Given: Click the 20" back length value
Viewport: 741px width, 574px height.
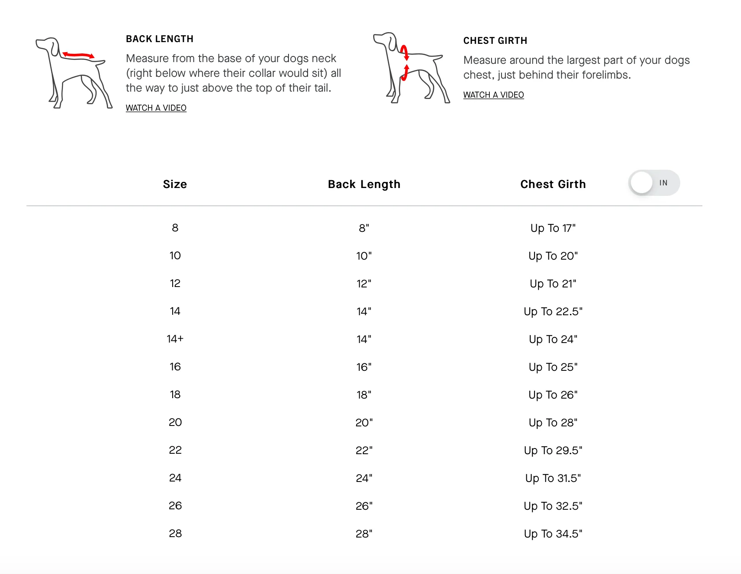Looking at the screenshot, I should [x=364, y=422].
